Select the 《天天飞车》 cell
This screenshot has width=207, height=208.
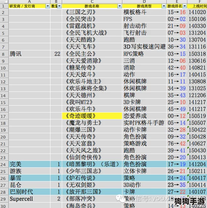(x=92, y=47)
